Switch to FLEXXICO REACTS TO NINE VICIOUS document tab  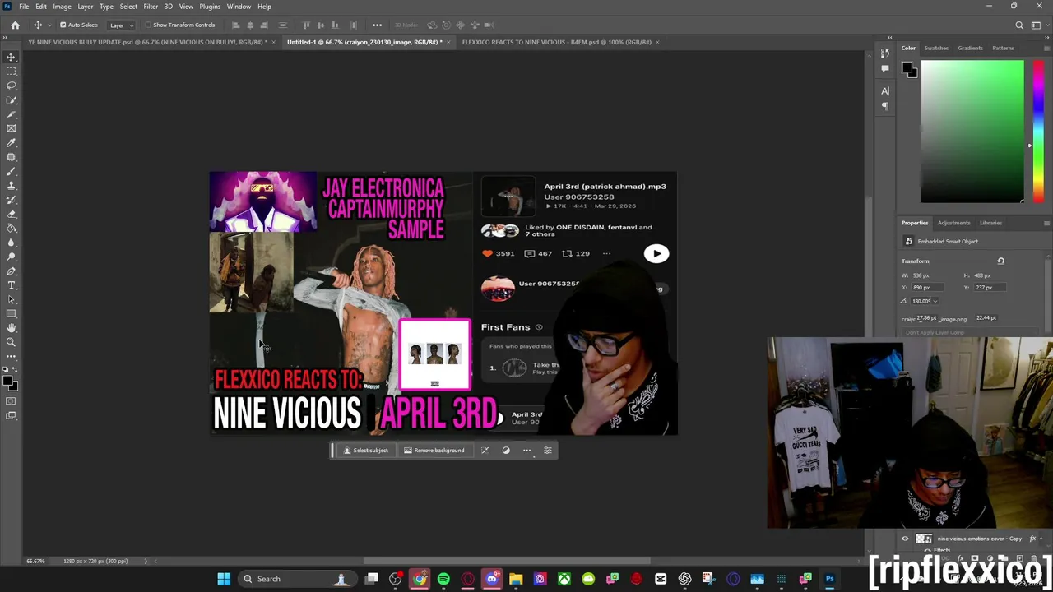557,42
